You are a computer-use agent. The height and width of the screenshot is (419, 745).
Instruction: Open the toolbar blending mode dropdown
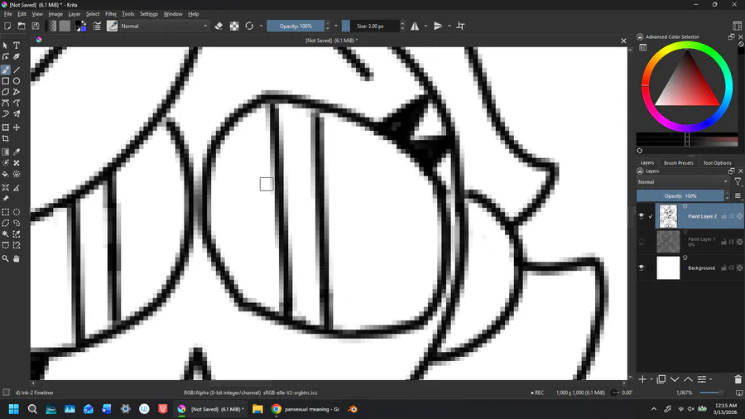coord(163,26)
